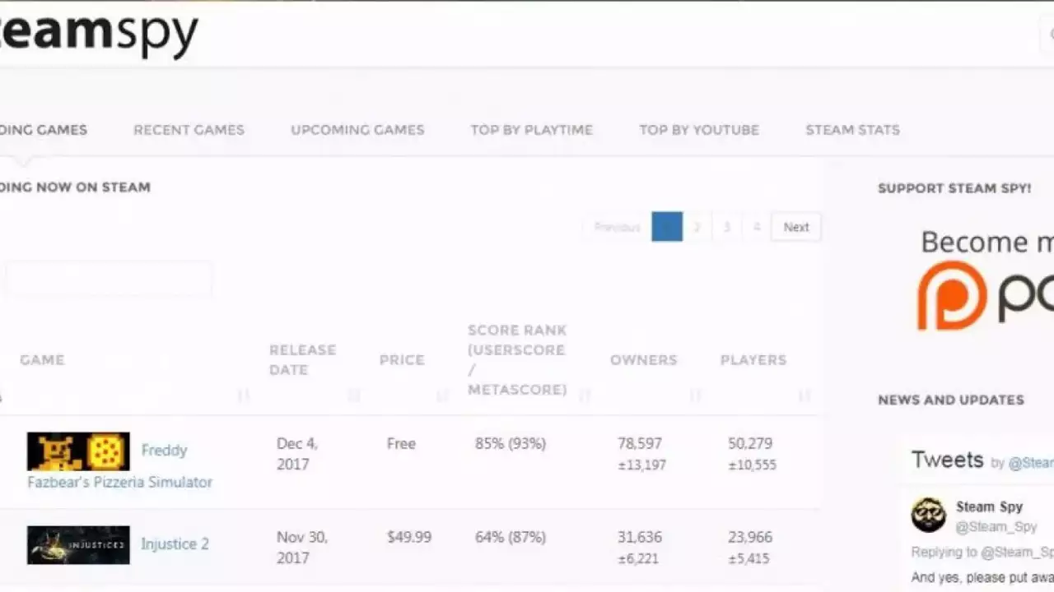Open the Steam Stats tab

(852, 130)
